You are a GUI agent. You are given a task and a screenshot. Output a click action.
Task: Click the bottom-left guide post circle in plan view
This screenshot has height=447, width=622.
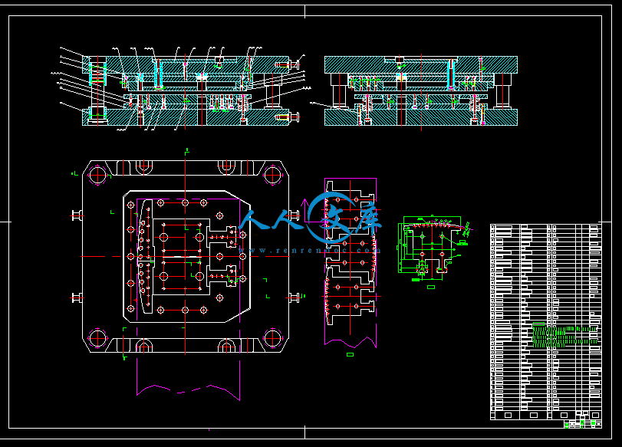(x=97, y=337)
